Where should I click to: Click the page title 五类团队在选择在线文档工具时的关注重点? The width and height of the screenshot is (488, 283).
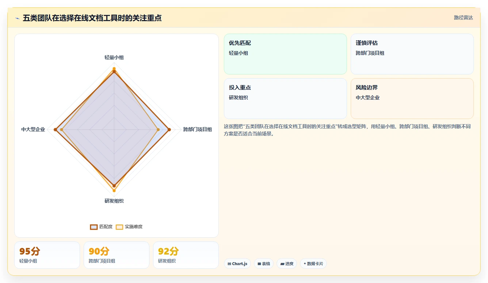click(x=92, y=18)
